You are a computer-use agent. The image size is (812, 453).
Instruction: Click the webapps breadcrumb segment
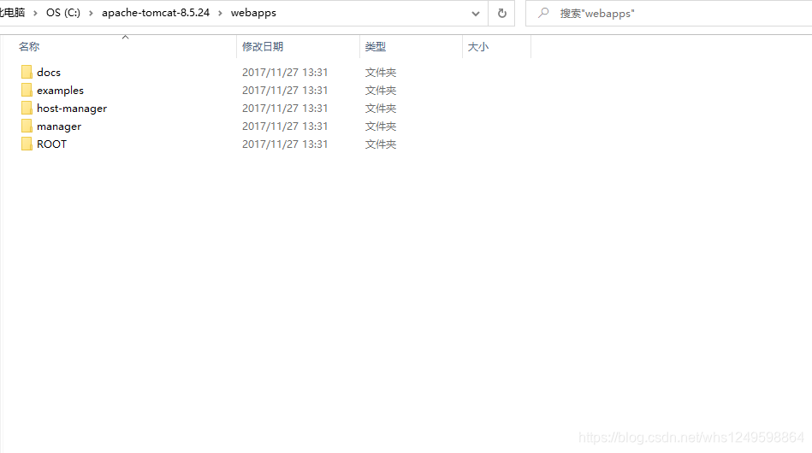tap(254, 13)
